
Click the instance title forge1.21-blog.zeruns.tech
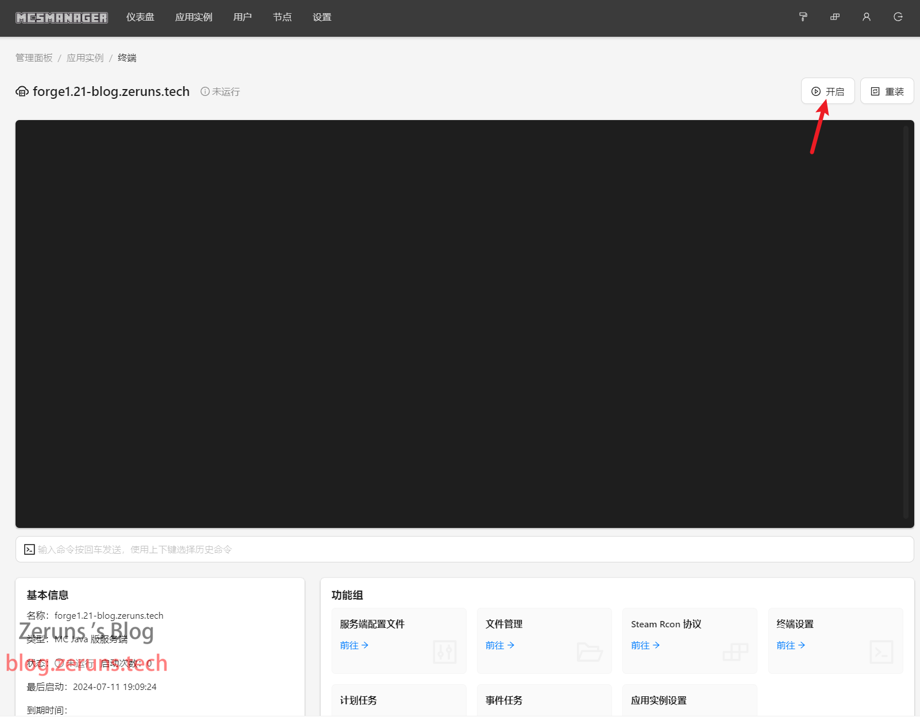point(111,91)
